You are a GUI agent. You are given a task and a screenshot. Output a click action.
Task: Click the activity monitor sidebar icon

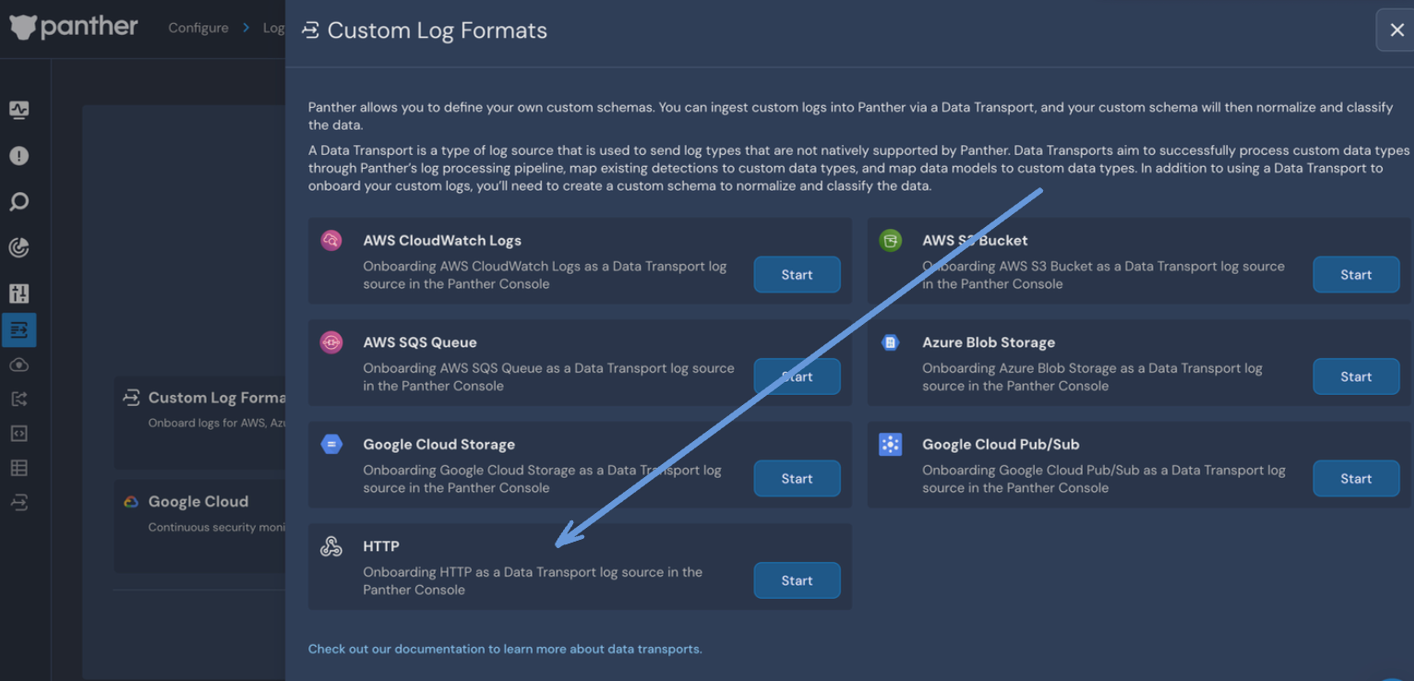18,110
